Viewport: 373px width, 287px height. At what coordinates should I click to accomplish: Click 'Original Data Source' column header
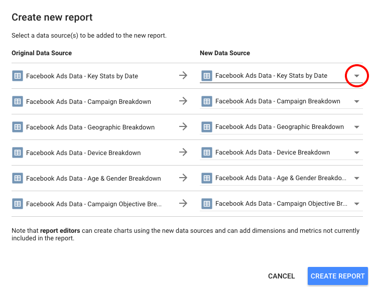(x=42, y=53)
